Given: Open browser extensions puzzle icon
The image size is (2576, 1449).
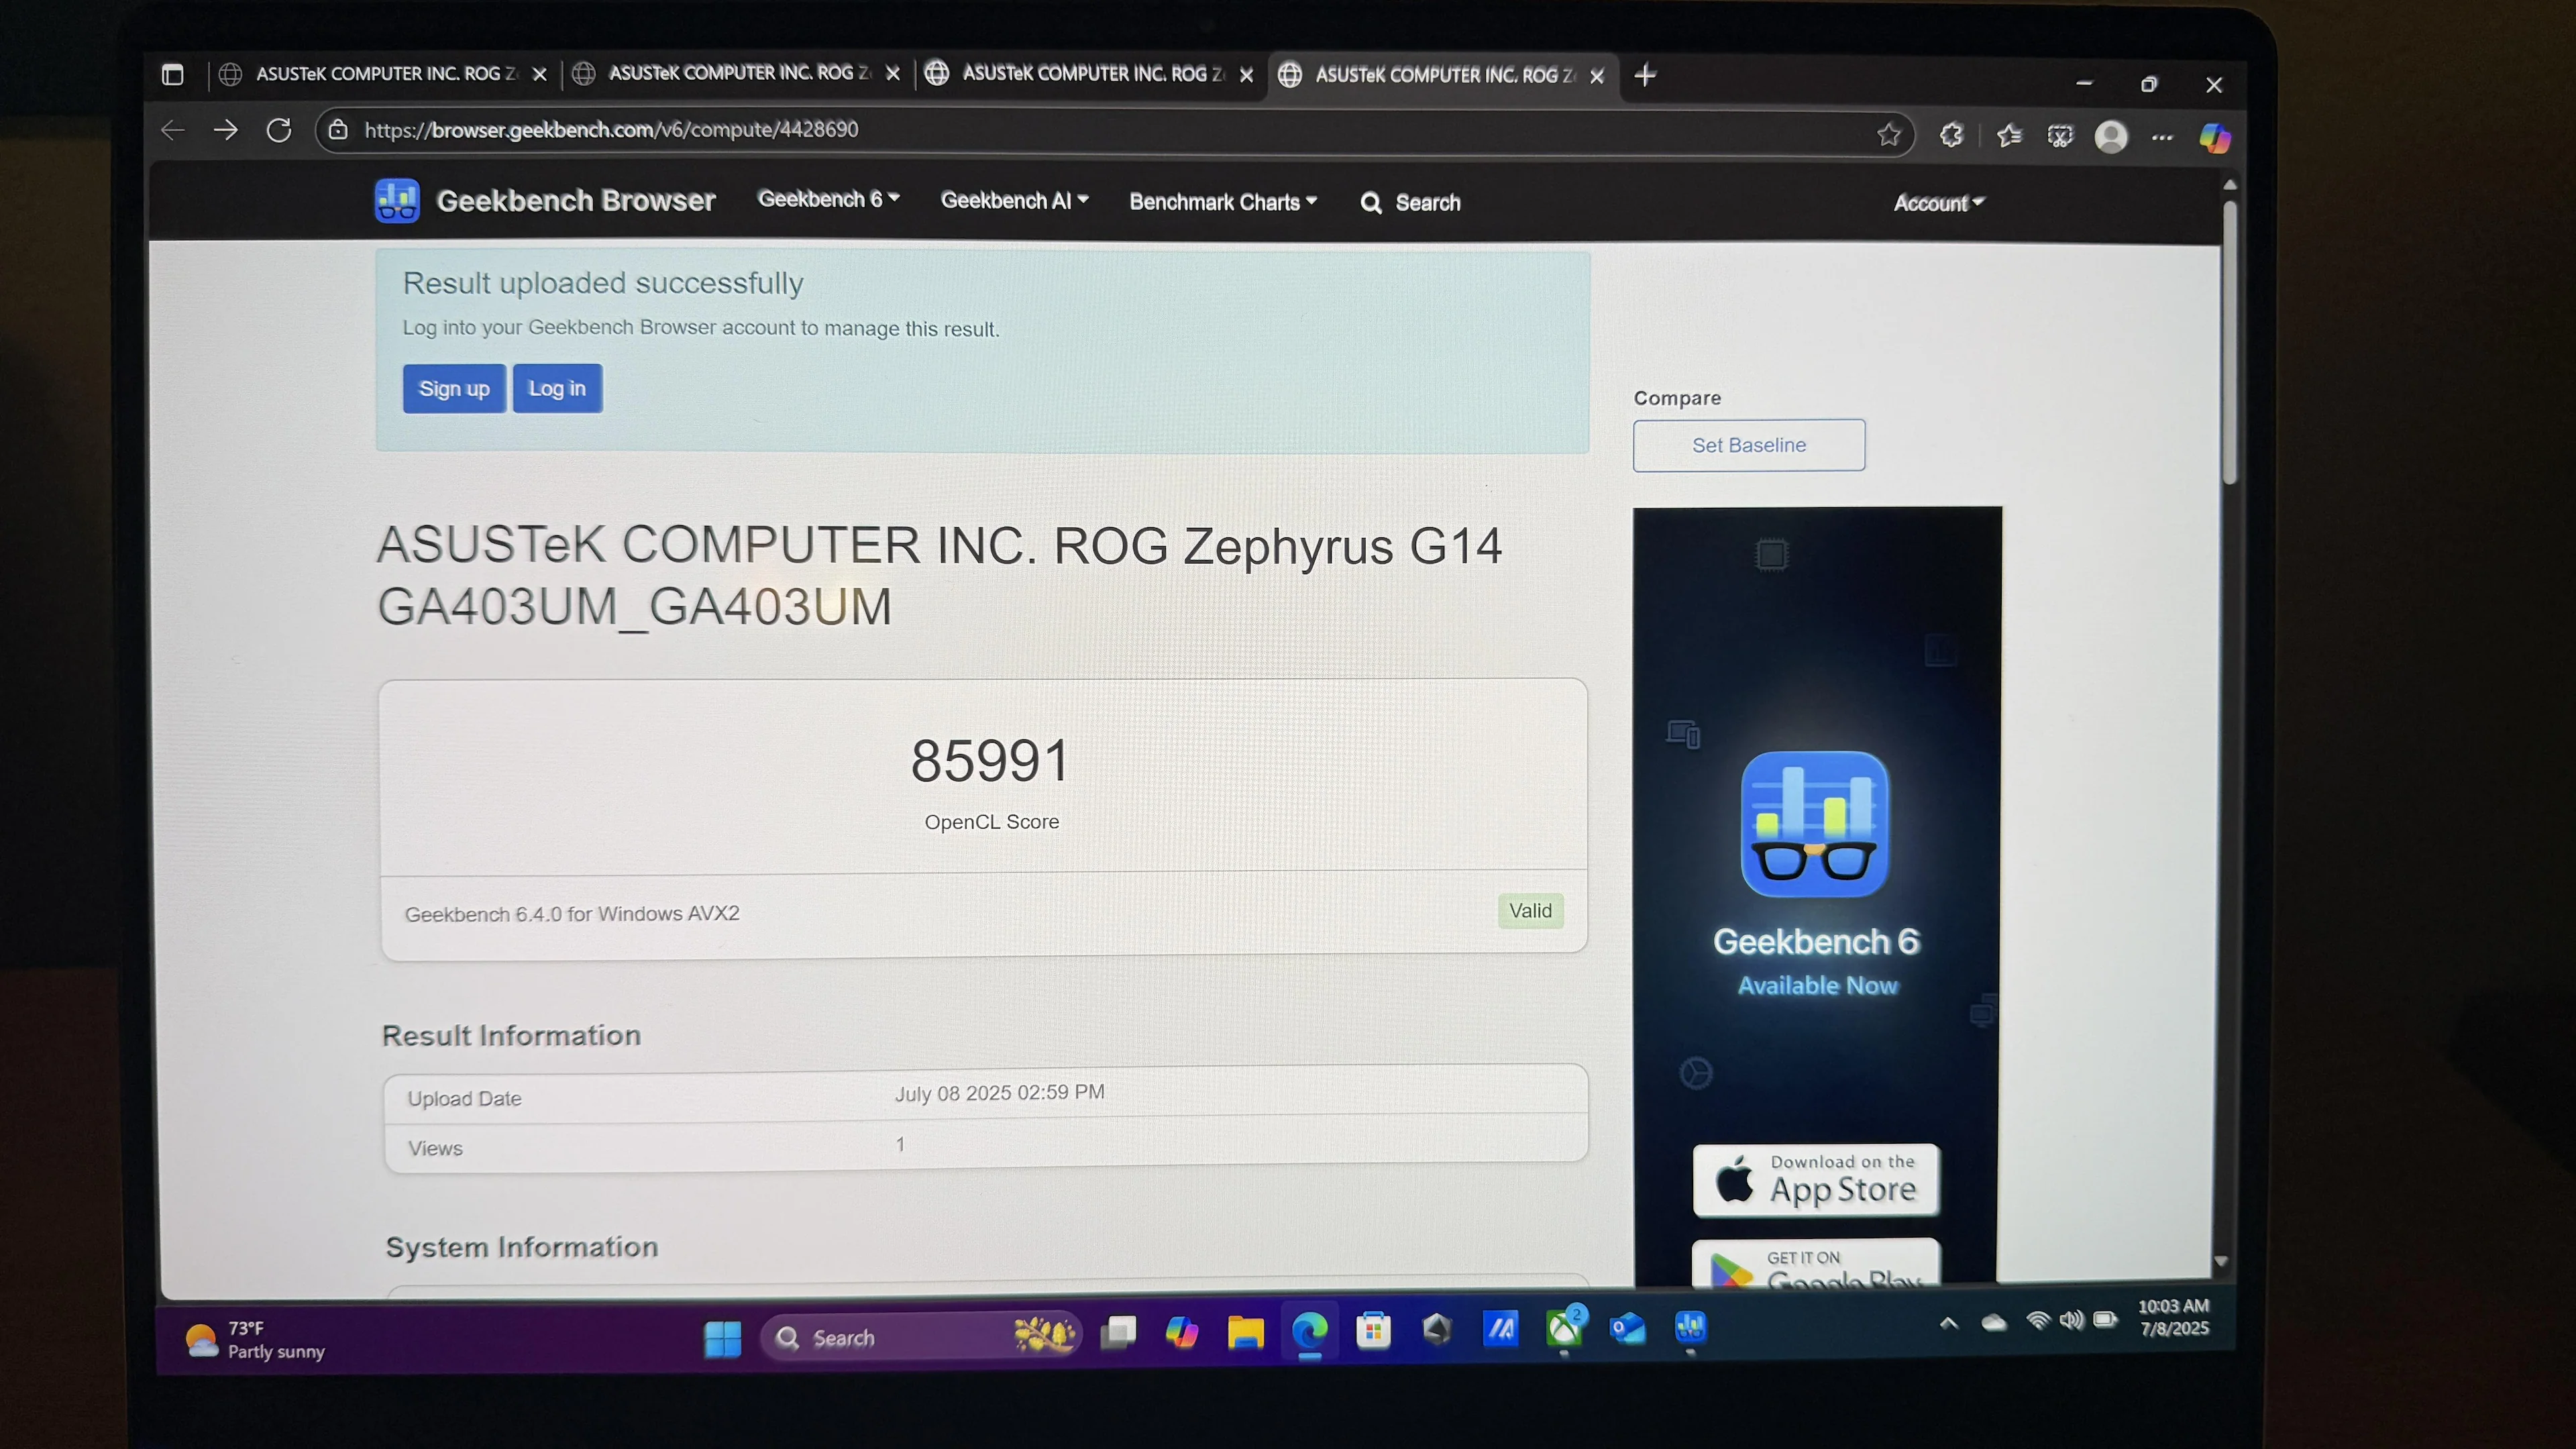Looking at the screenshot, I should coord(1951,135).
